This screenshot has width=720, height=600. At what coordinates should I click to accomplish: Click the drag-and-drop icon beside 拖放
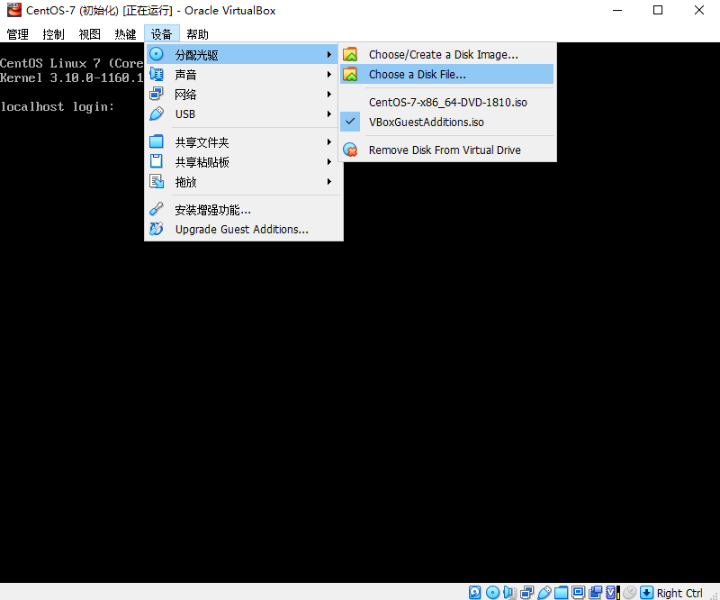click(x=157, y=182)
